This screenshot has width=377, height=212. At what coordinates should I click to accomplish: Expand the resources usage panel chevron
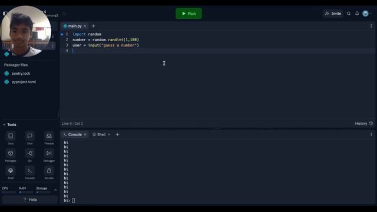[x=55, y=190]
